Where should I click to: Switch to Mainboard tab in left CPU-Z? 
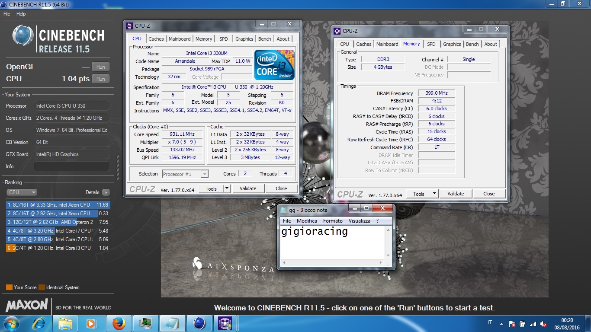pyautogui.click(x=180, y=39)
